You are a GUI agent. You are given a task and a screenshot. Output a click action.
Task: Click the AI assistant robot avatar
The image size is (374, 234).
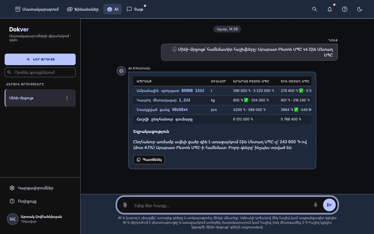click(x=121, y=71)
